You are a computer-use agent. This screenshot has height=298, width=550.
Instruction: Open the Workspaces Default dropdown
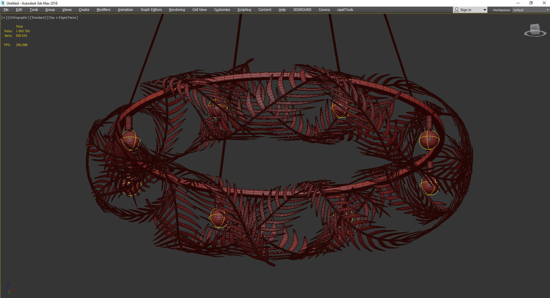tap(531, 10)
